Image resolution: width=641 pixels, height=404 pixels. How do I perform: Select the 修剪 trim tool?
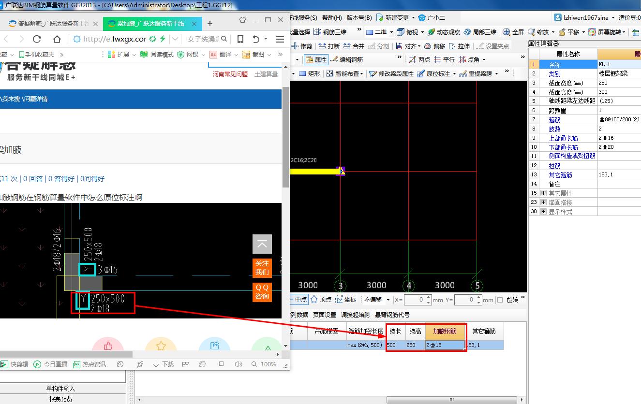[x=302, y=46]
